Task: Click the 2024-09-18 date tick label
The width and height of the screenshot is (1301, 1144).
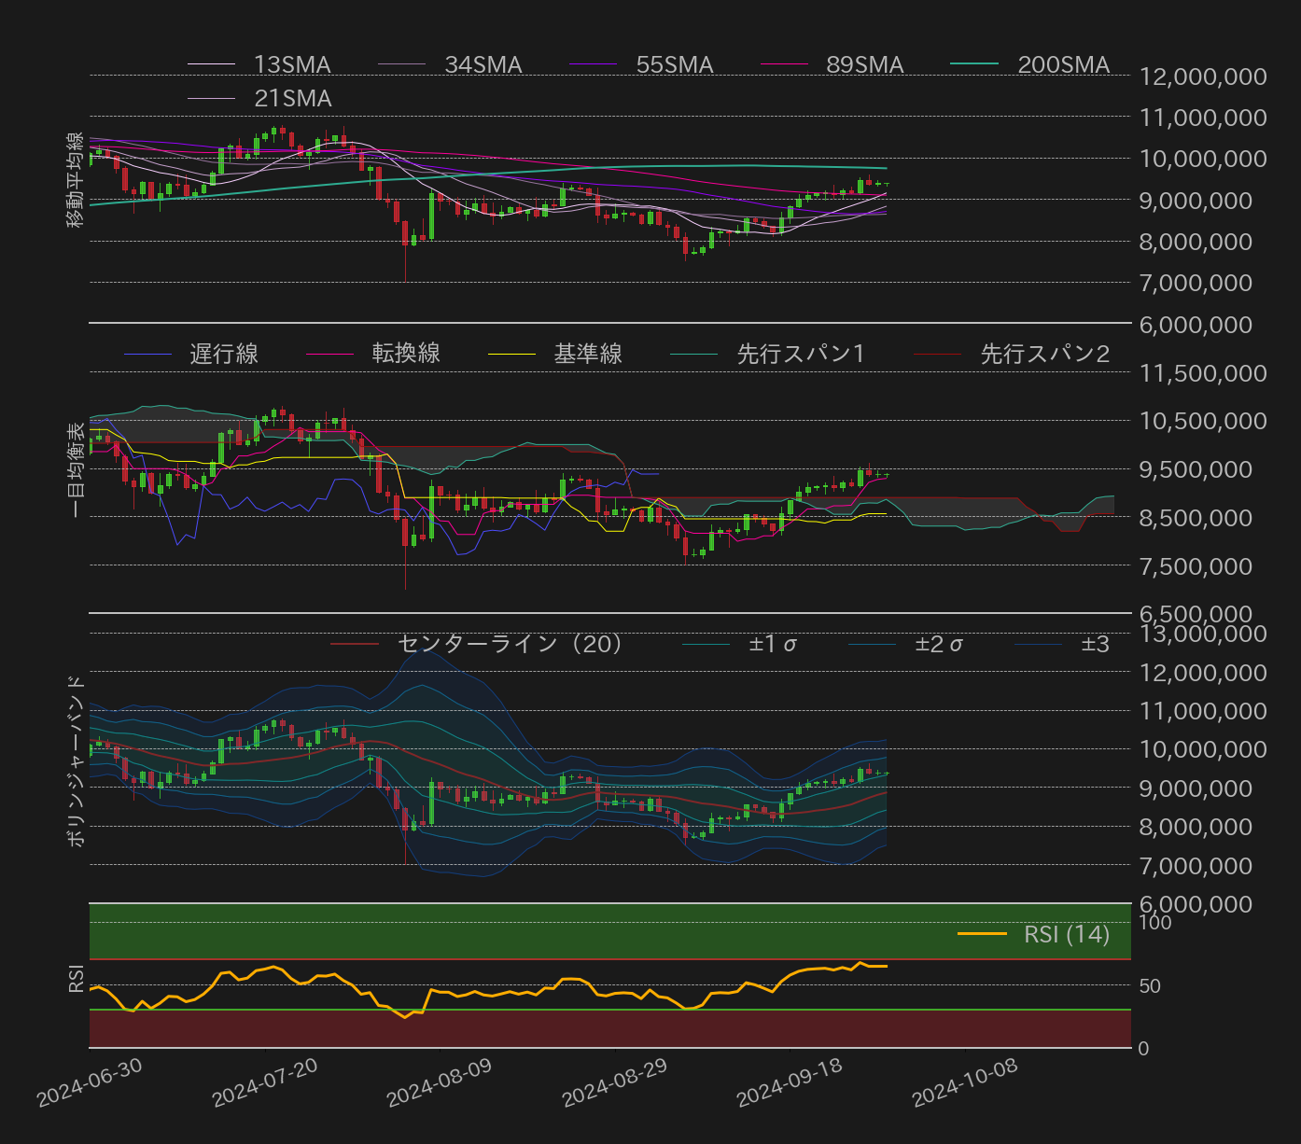Action: click(790, 1083)
